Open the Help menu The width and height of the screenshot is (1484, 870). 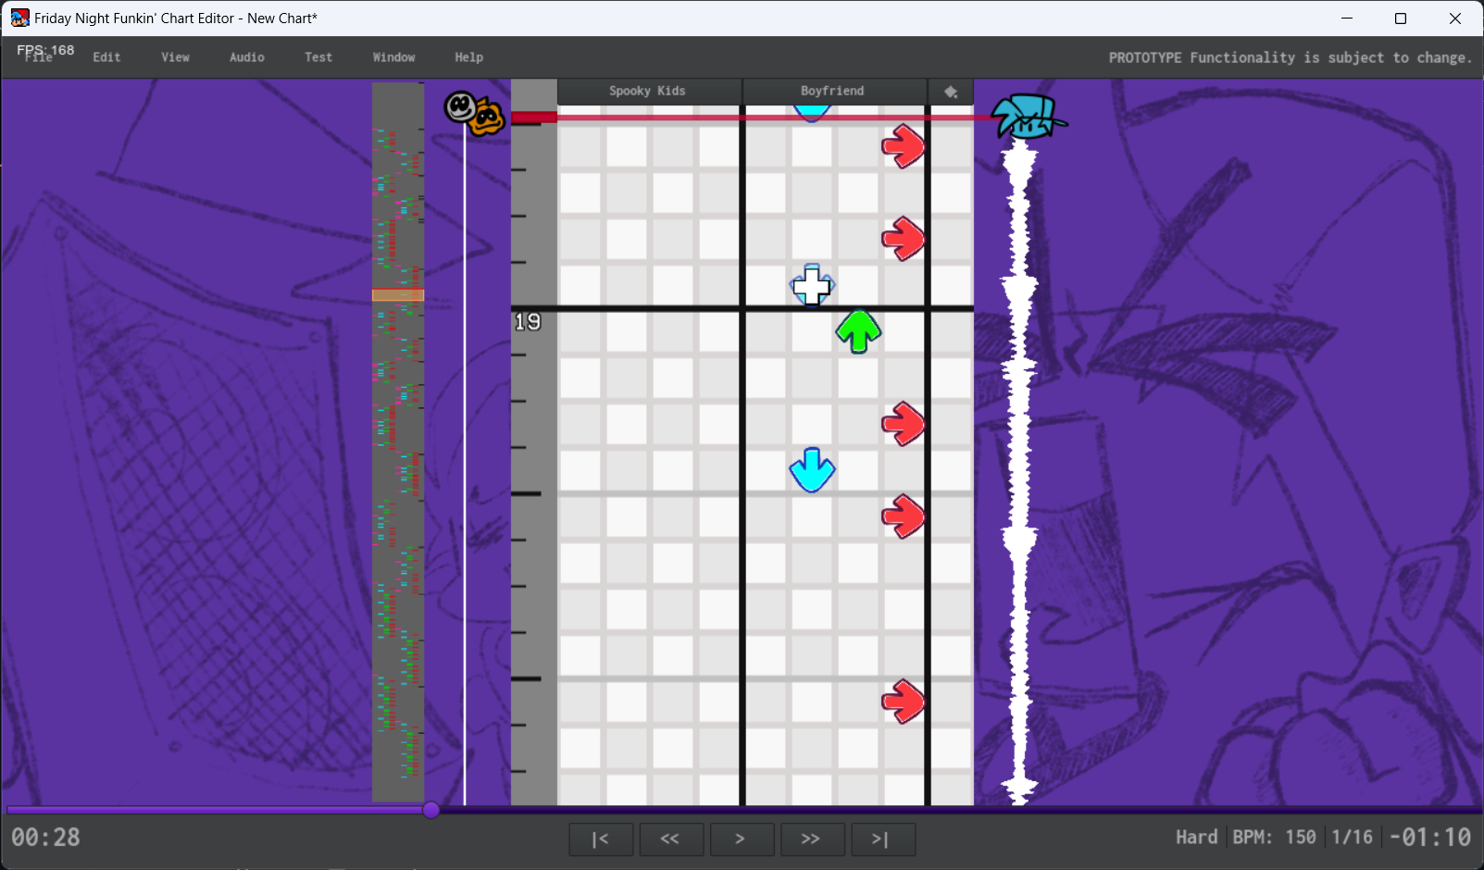[468, 57]
